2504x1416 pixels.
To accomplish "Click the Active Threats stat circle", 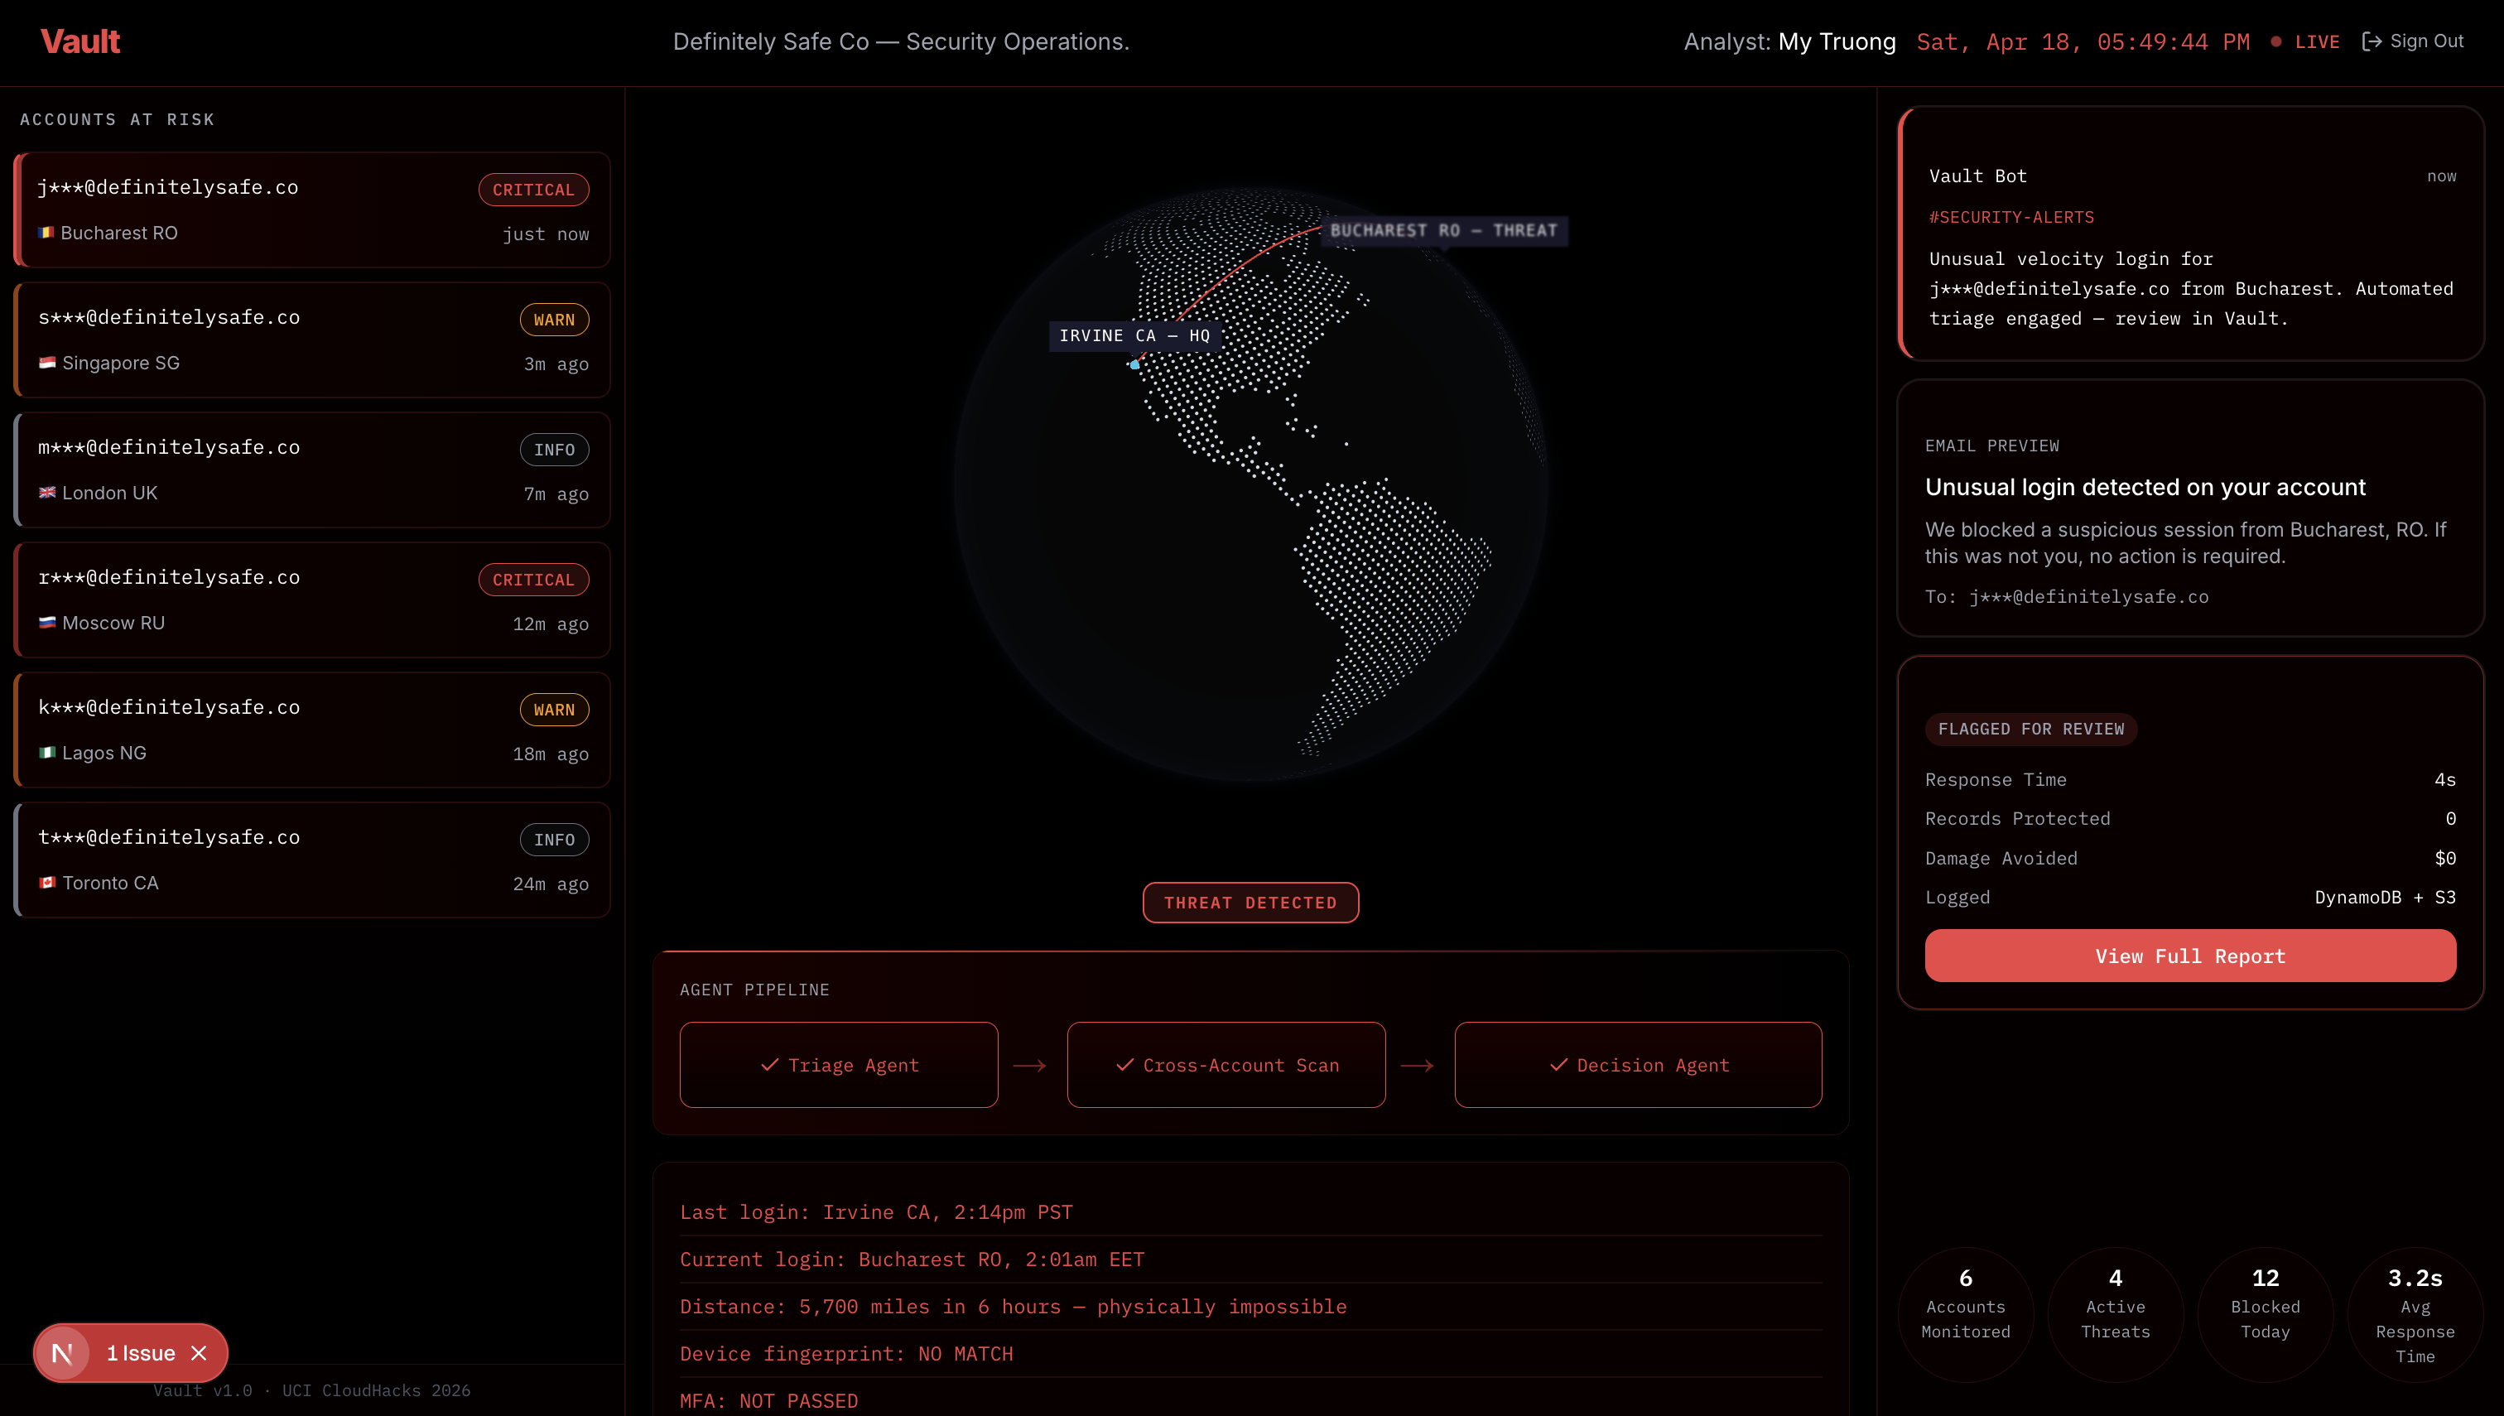I will [2115, 1314].
